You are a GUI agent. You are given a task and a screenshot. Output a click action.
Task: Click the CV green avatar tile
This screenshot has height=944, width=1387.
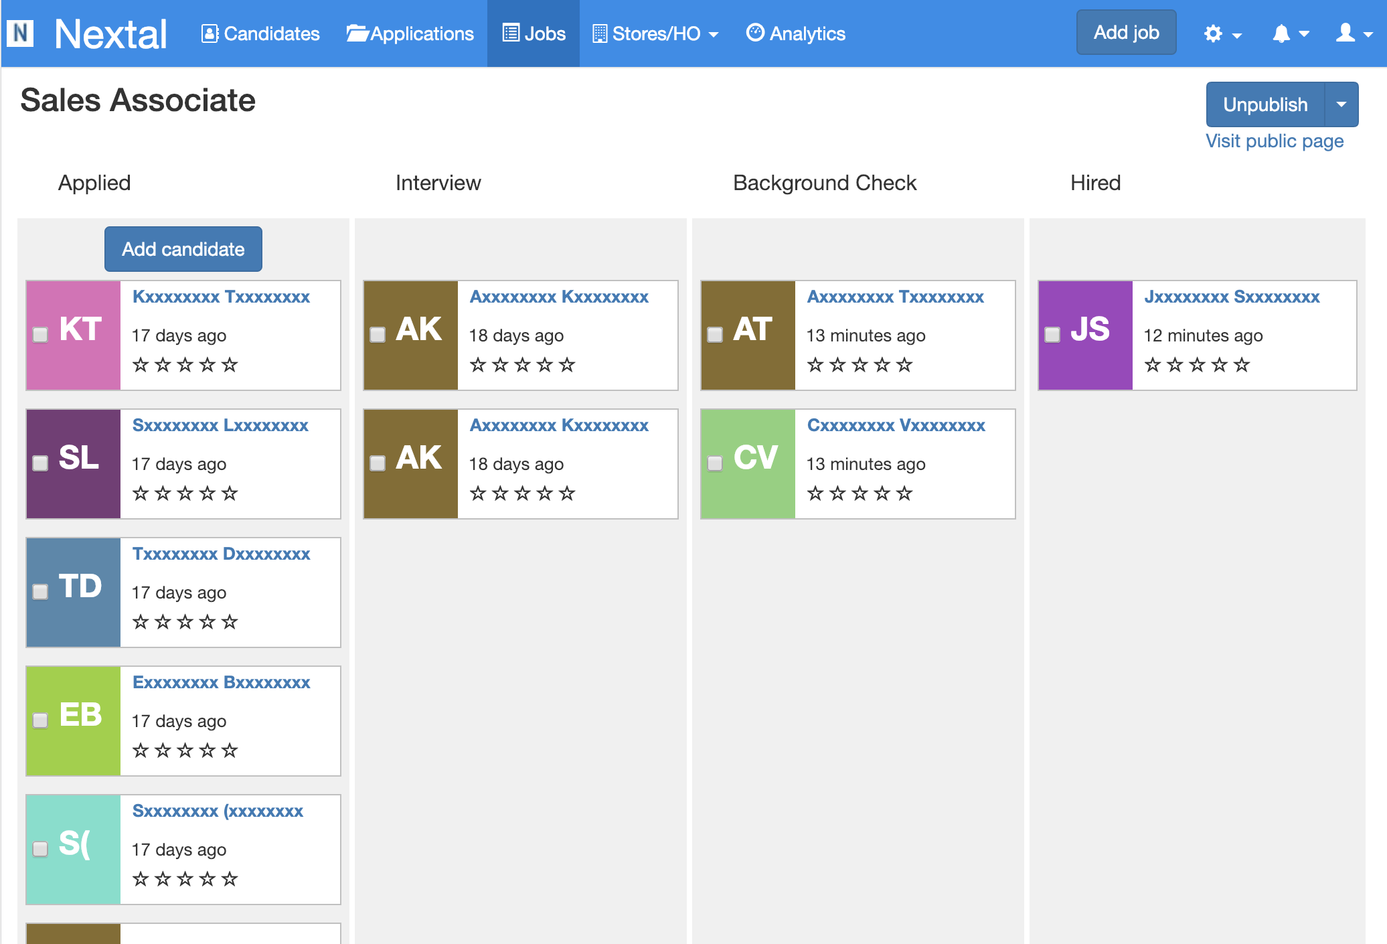pos(748,463)
